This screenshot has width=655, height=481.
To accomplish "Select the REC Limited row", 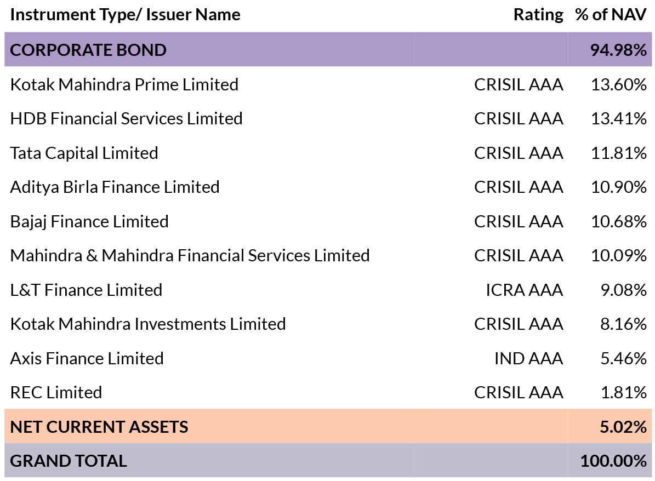I will pyautogui.click(x=328, y=392).
